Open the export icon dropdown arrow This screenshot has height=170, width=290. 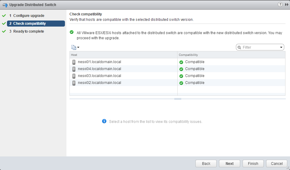[x=78, y=47]
